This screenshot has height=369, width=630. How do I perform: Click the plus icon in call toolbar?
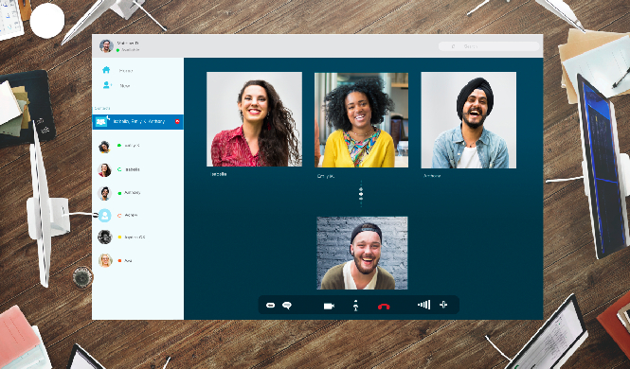pos(443,305)
